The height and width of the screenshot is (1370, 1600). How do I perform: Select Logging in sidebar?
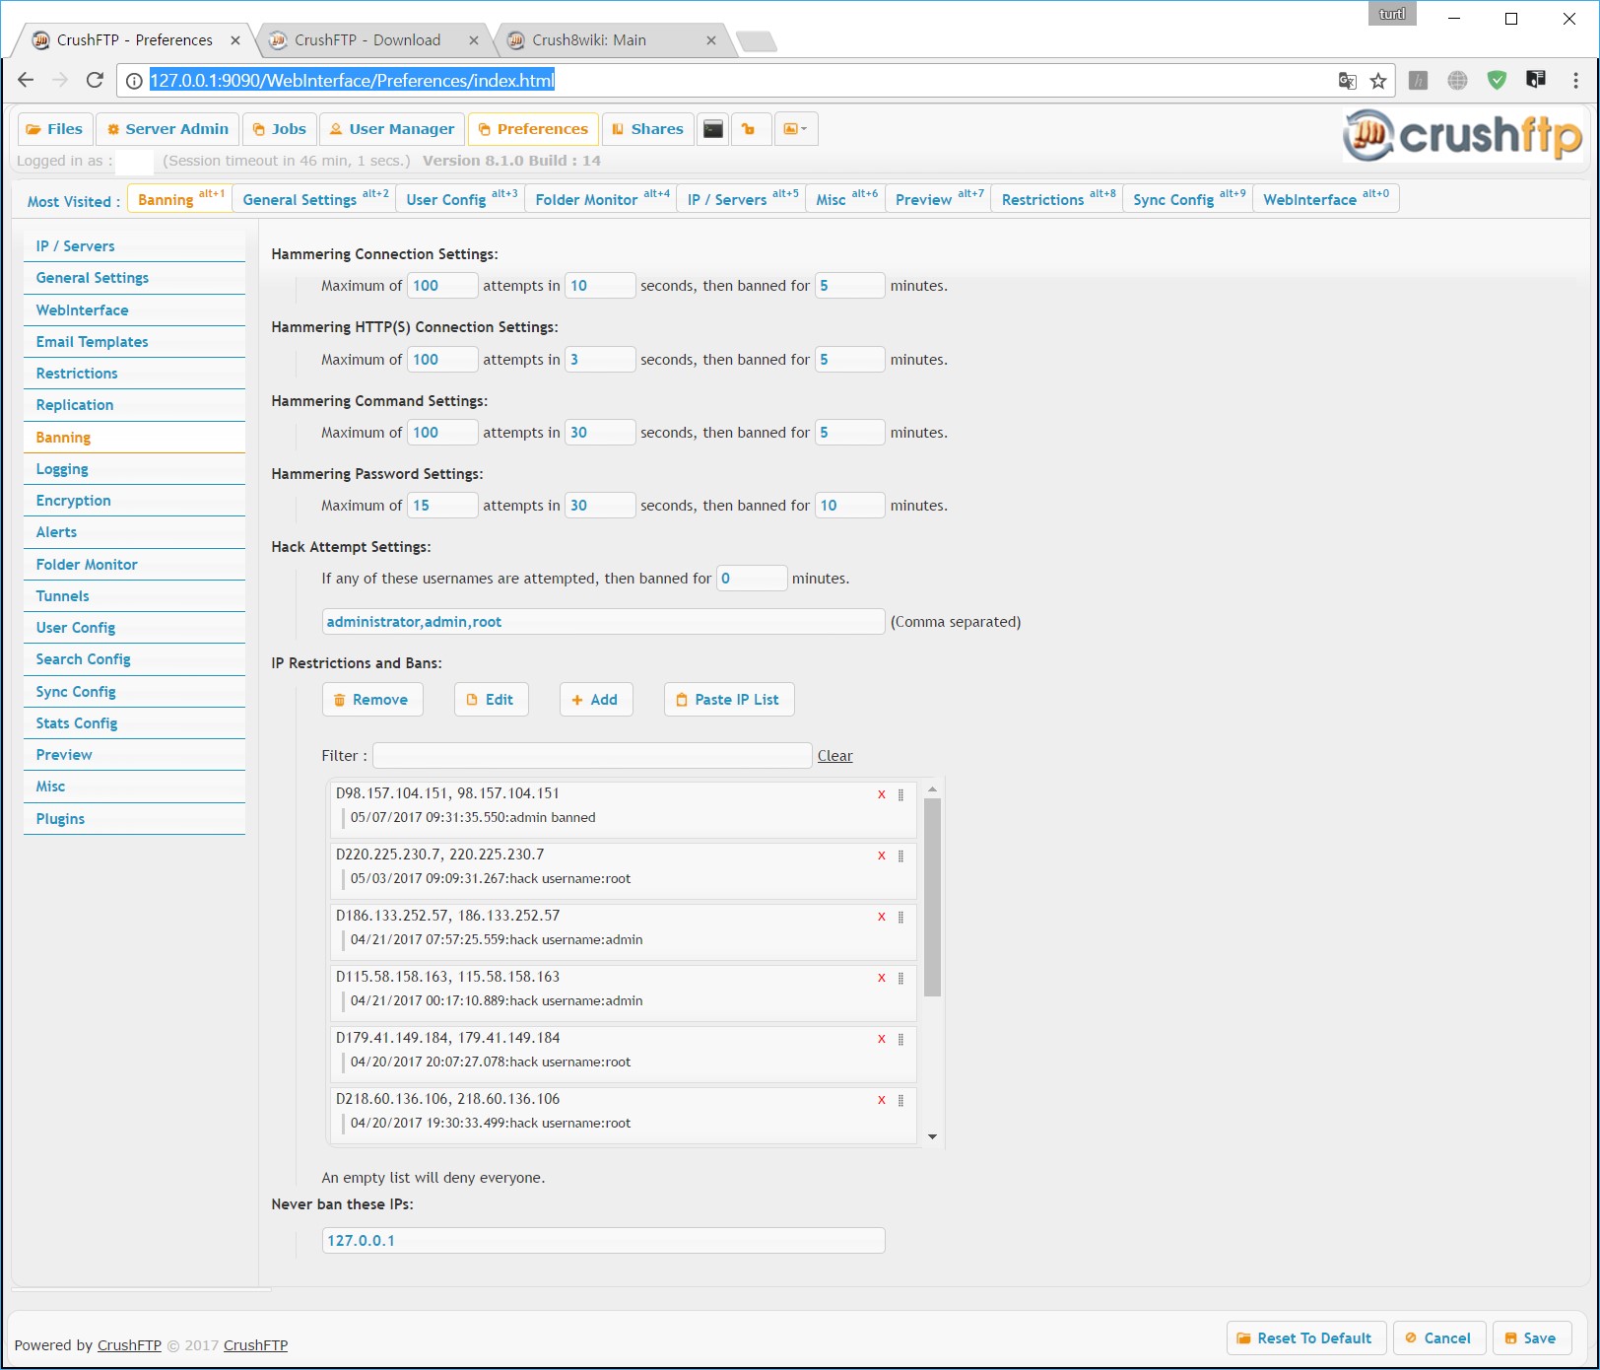tap(134, 469)
